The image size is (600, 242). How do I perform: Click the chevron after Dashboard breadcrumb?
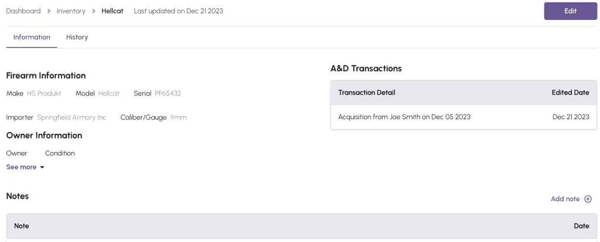click(49, 11)
